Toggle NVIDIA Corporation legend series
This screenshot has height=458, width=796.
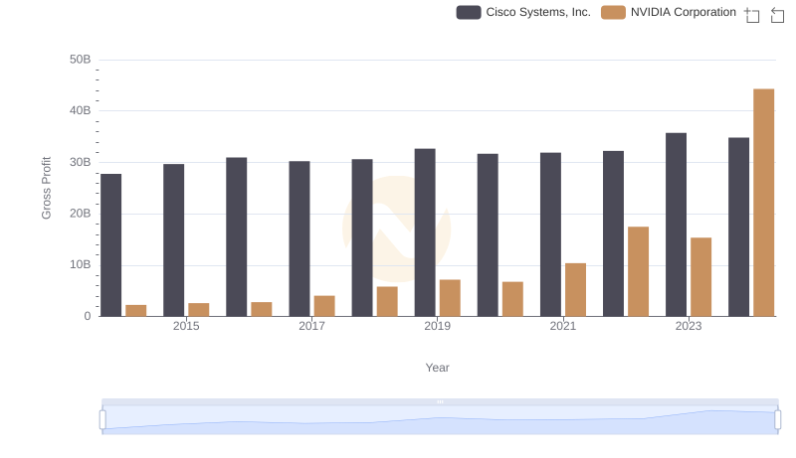[x=669, y=12]
